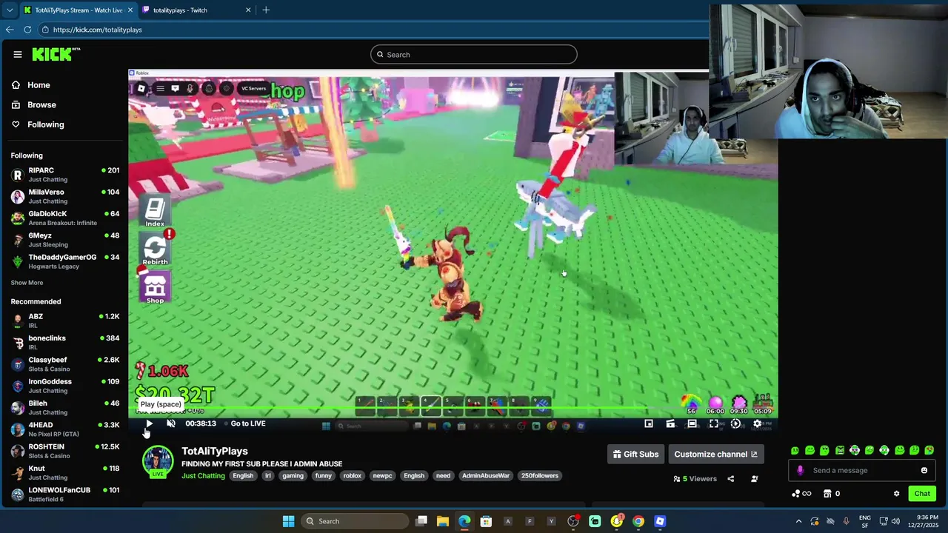Viewport: 948px width, 533px height.
Task: Enter fullscreen in the video player
Action: click(x=714, y=423)
